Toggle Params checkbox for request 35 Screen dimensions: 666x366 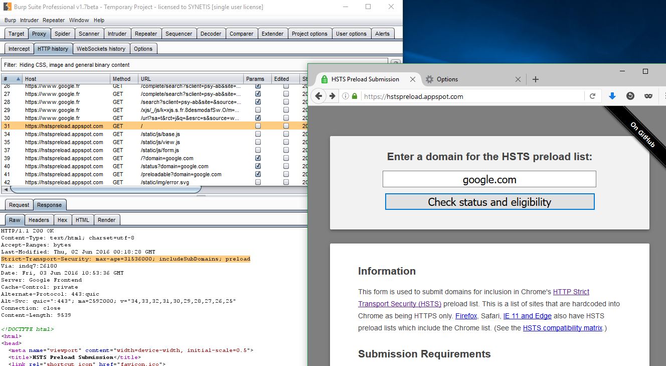click(x=258, y=142)
